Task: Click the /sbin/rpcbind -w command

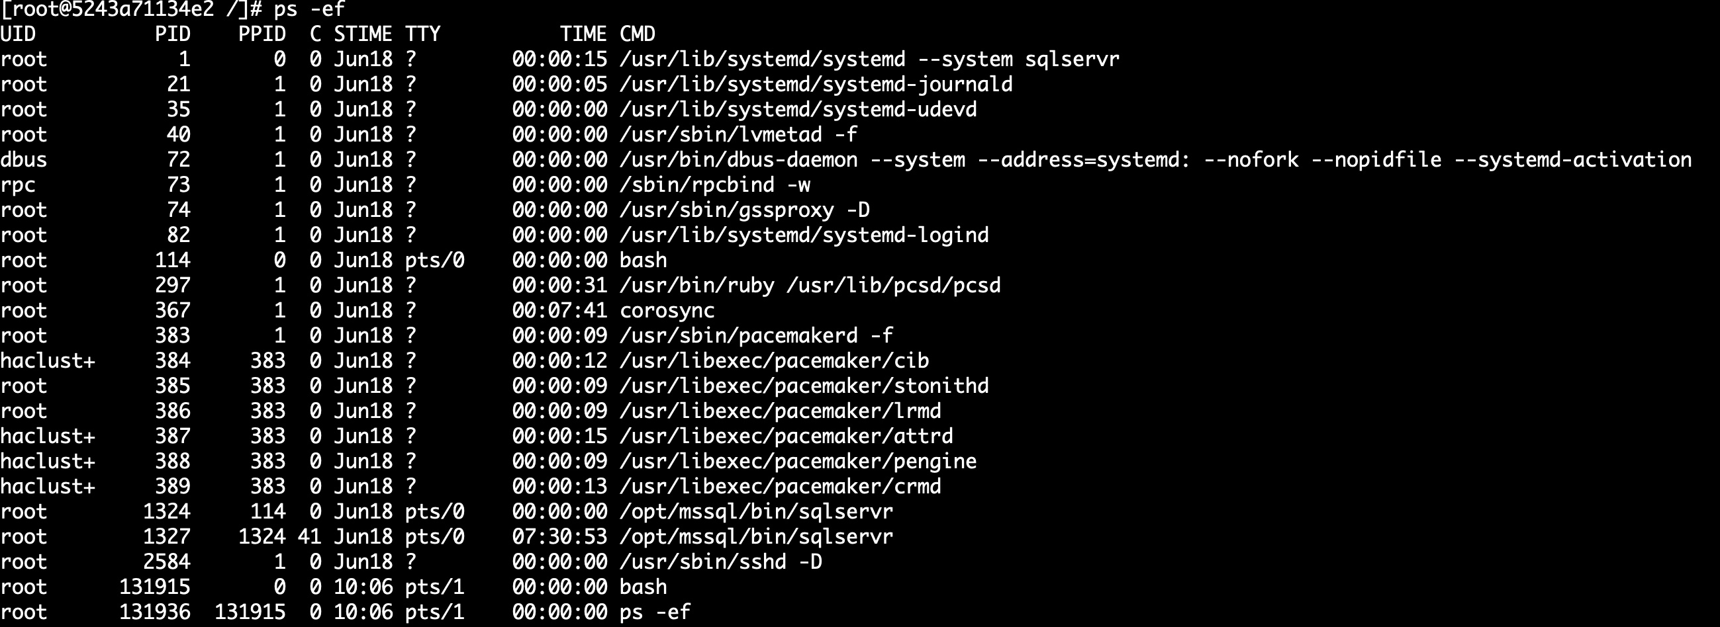Action: 714,185
